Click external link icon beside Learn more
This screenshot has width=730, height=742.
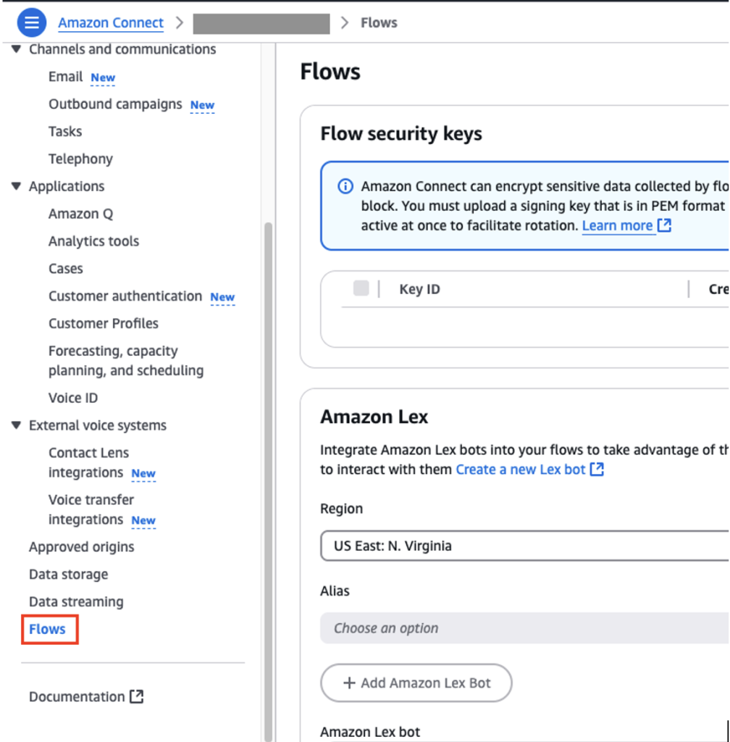[x=664, y=225]
